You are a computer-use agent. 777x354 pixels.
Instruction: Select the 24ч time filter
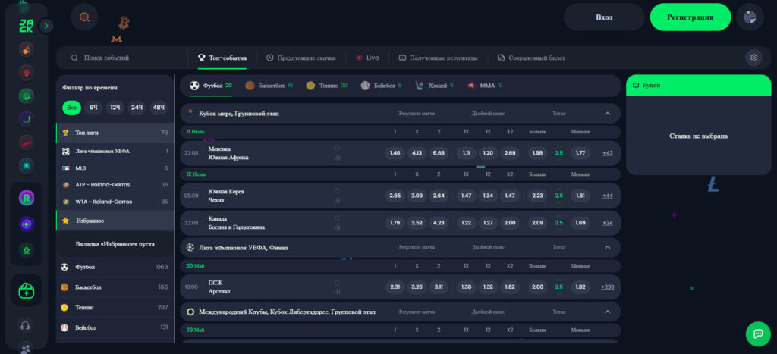(x=137, y=108)
